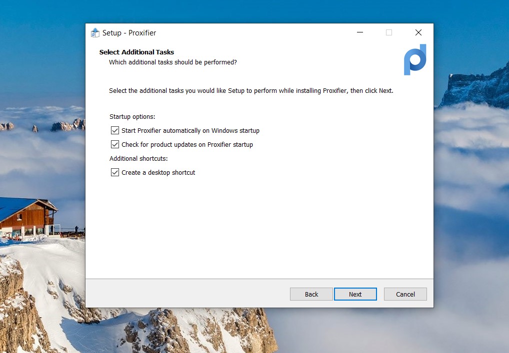The image size is (509, 353).
Task: Click the 'Which additional tasks should be performed?' subtitle
Action: click(x=172, y=62)
